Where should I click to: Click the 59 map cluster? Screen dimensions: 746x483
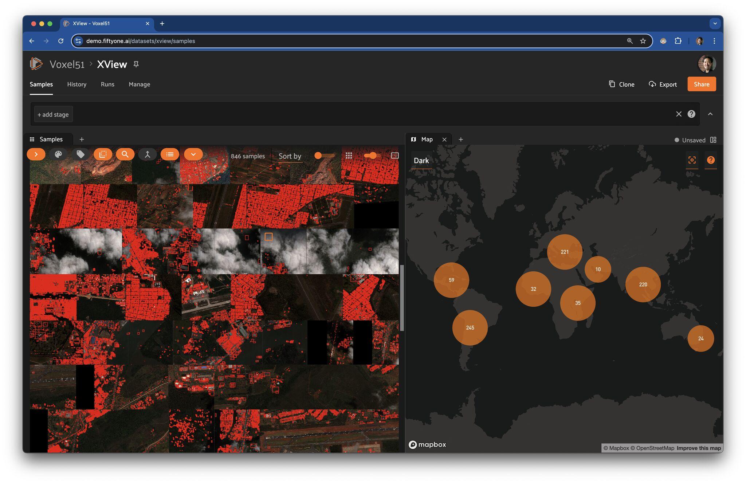tap(451, 280)
